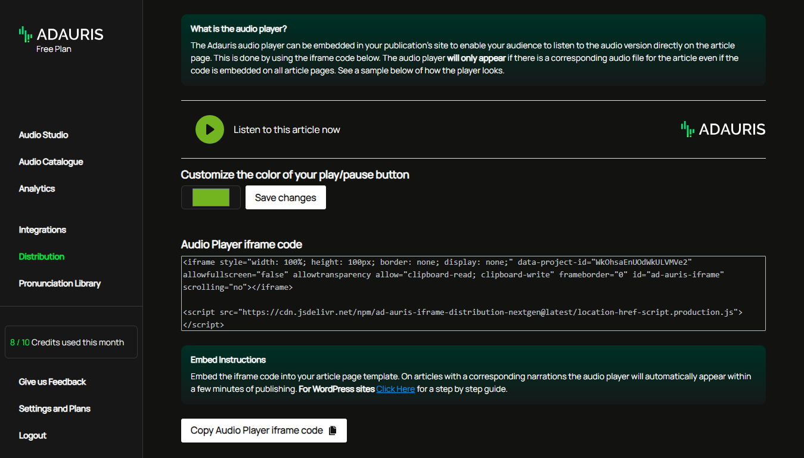Click the 'Embed Instructions' heading
The image size is (804, 458).
click(x=228, y=360)
